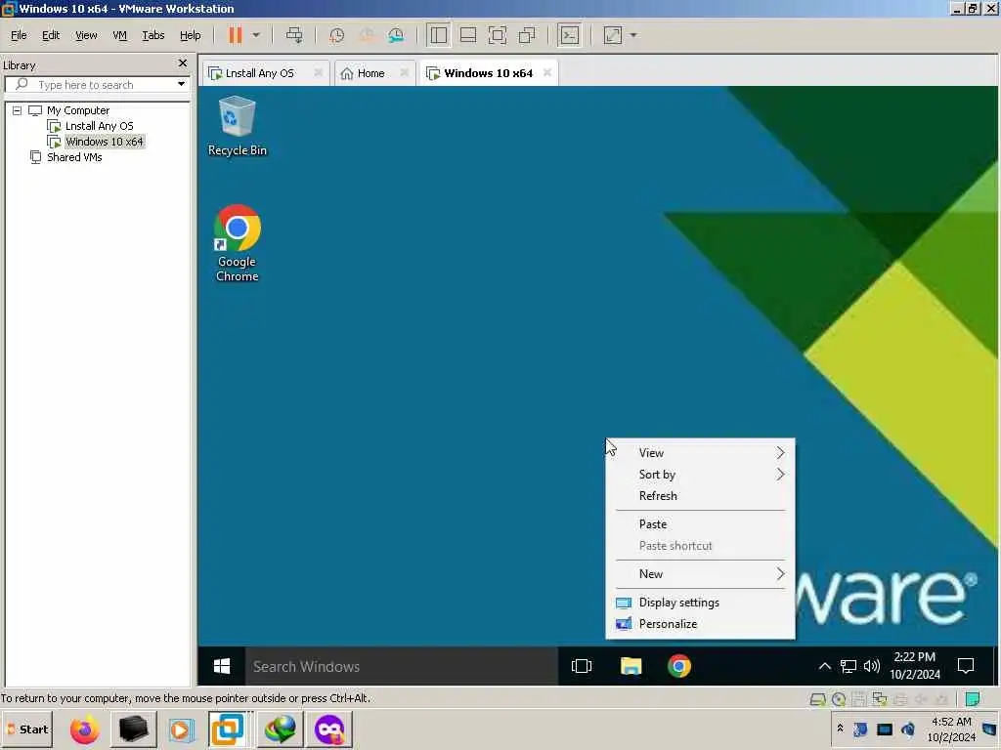Click the CD/DVD device status icon
The height and width of the screenshot is (750, 1001).
(x=838, y=699)
